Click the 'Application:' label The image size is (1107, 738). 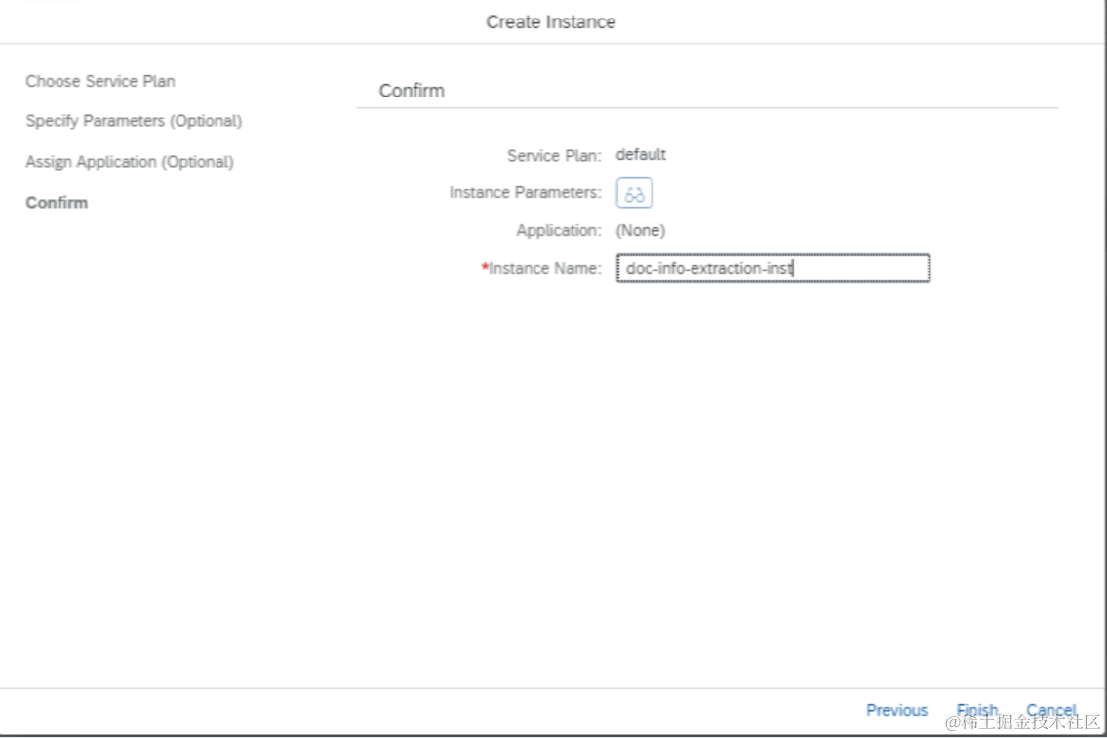click(559, 231)
